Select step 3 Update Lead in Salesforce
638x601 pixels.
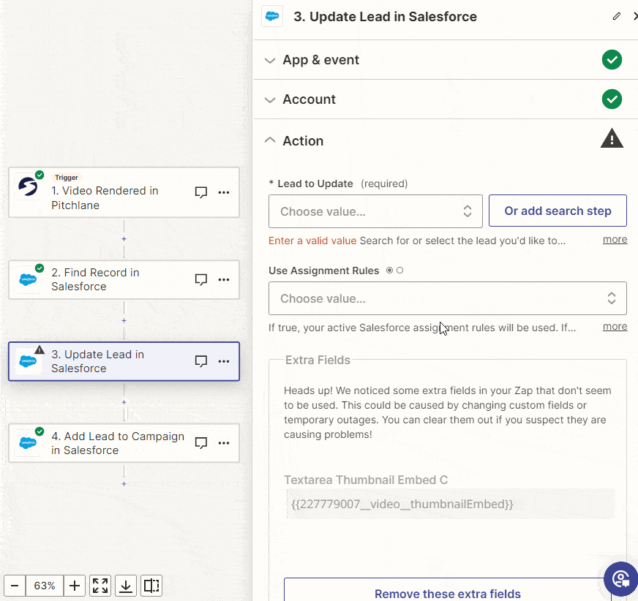[124, 361]
